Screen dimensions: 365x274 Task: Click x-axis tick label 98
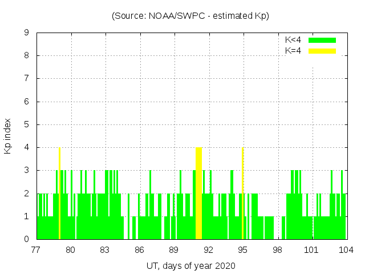[x=277, y=249]
